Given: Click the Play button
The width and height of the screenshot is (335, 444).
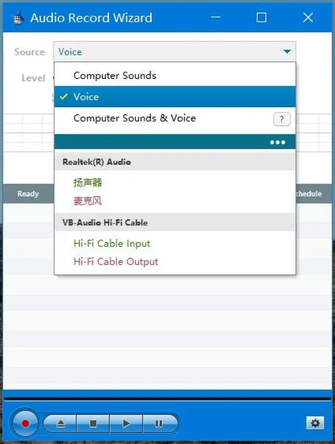Looking at the screenshot, I should (x=126, y=424).
